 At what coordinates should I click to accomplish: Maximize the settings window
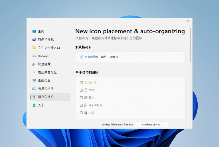pos(178,21)
